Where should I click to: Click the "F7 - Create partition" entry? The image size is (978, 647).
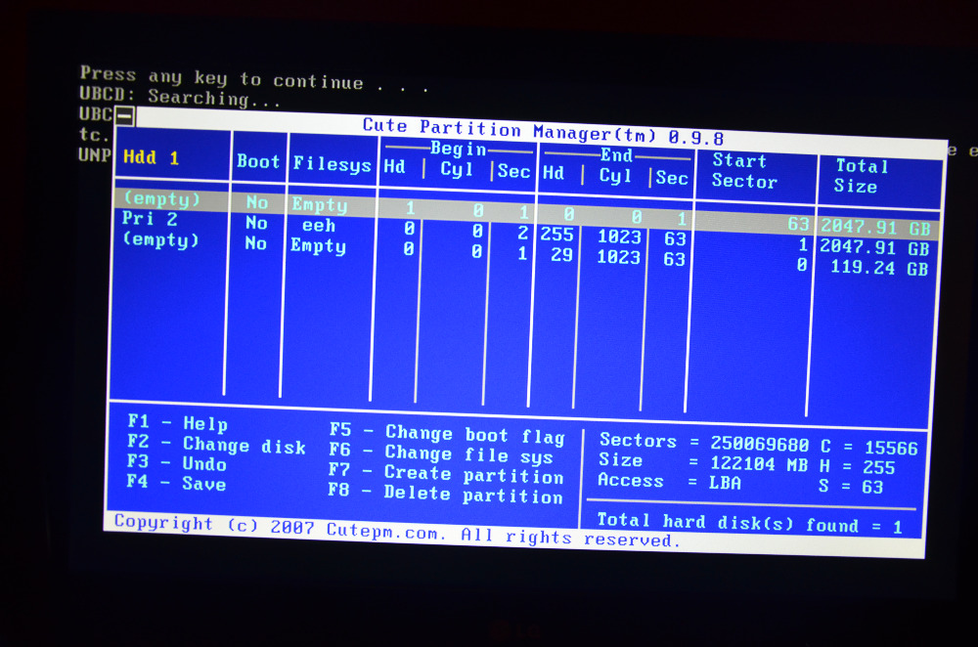(x=446, y=473)
